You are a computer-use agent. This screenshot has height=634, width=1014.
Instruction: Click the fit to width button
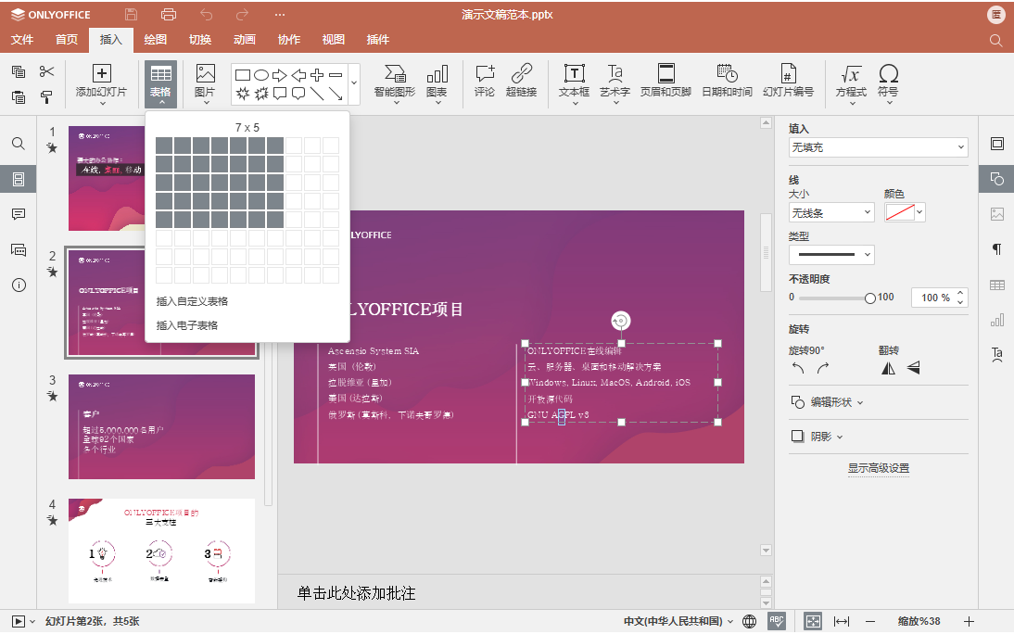842,621
